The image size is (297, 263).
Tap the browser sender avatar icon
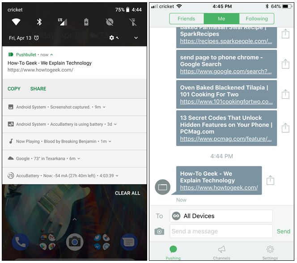coord(162,187)
